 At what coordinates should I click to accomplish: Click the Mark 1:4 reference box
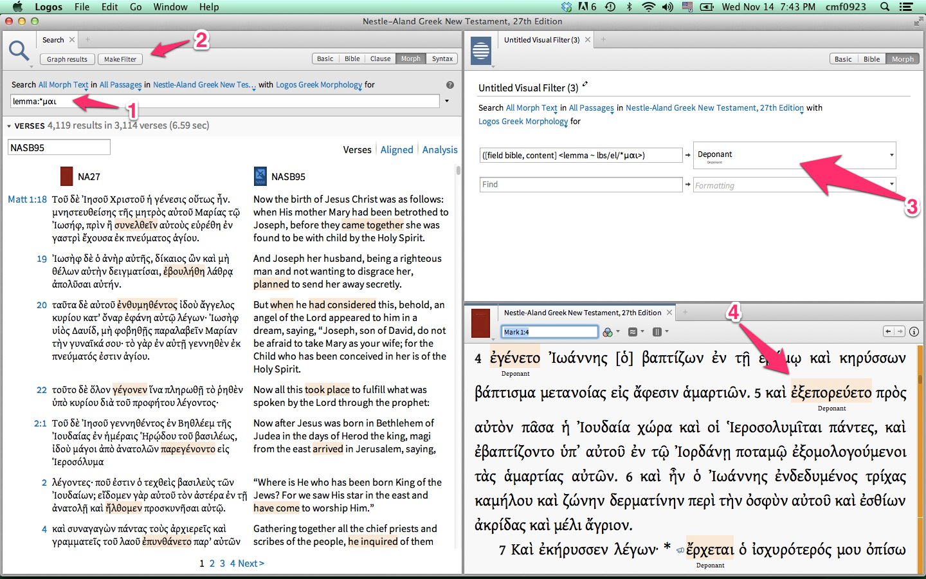[x=550, y=332]
